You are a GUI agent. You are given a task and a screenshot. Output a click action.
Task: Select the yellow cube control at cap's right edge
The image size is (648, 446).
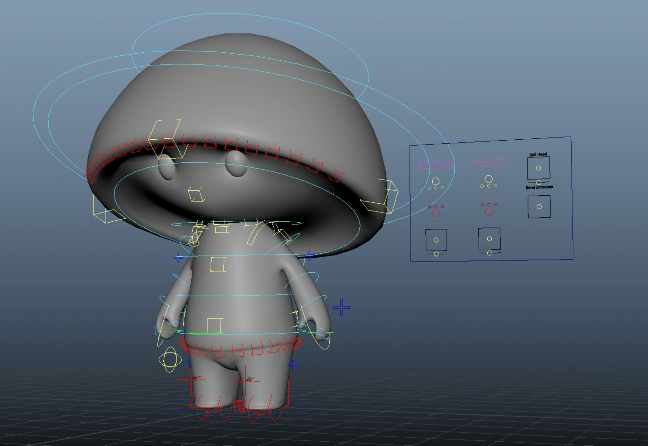coord(380,197)
